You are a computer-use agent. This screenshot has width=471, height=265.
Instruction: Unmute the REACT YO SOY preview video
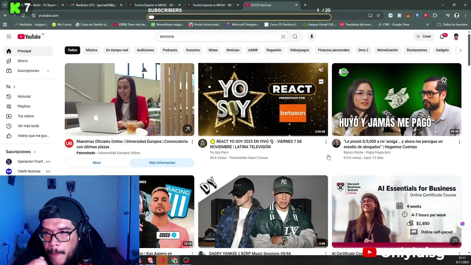click(x=321, y=70)
